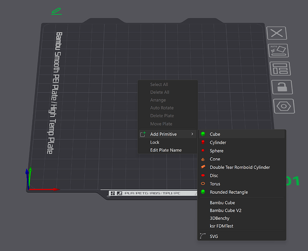Click the red cylinder icon beside Cylinder

203,142
